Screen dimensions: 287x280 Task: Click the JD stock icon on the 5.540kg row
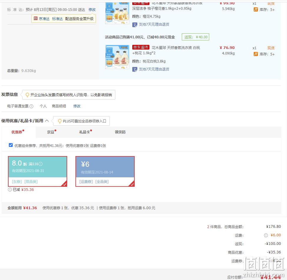point(256,9)
